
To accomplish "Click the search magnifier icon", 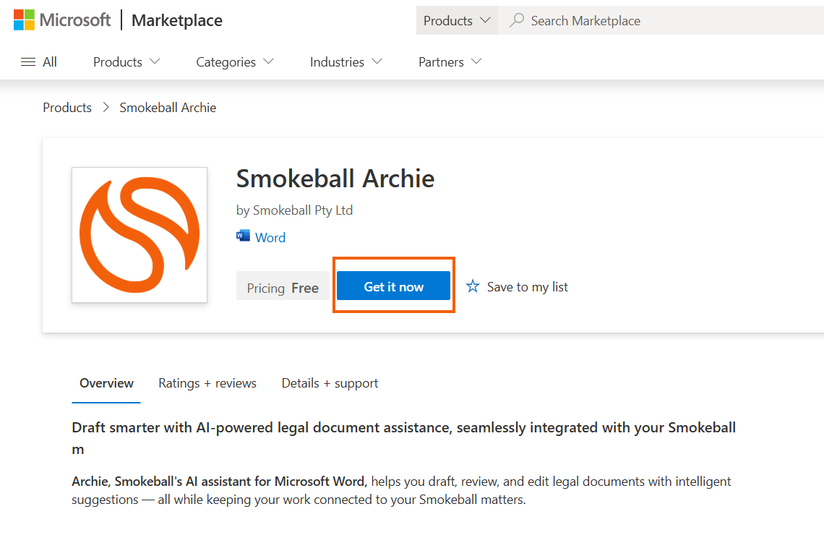I will click(x=516, y=20).
